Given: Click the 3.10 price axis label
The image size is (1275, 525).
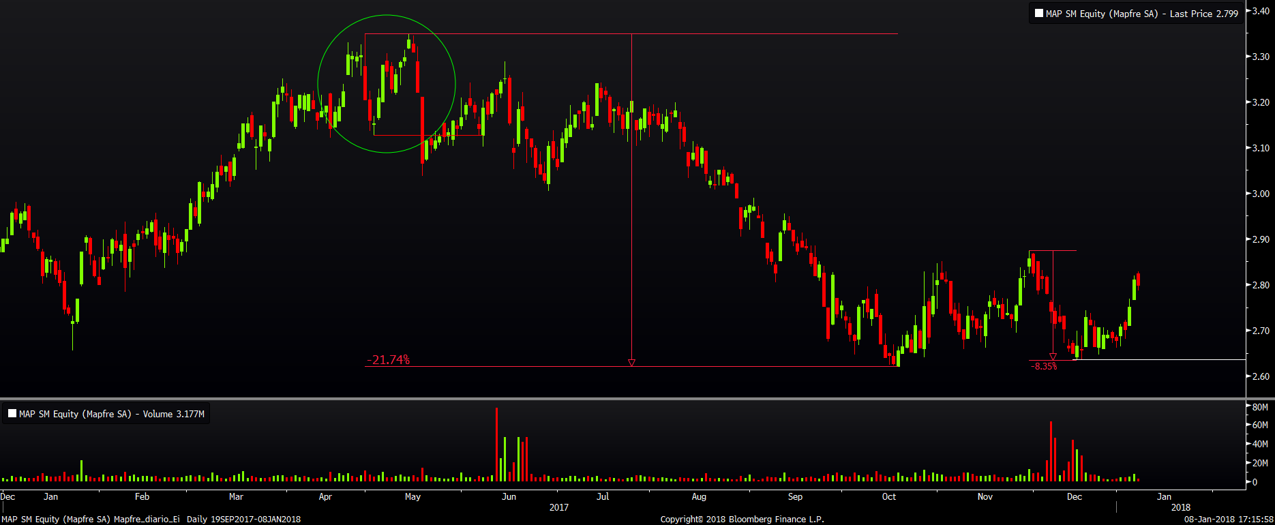Looking at the screenshot, I should pyautogui.click(x=1261, y=148).
